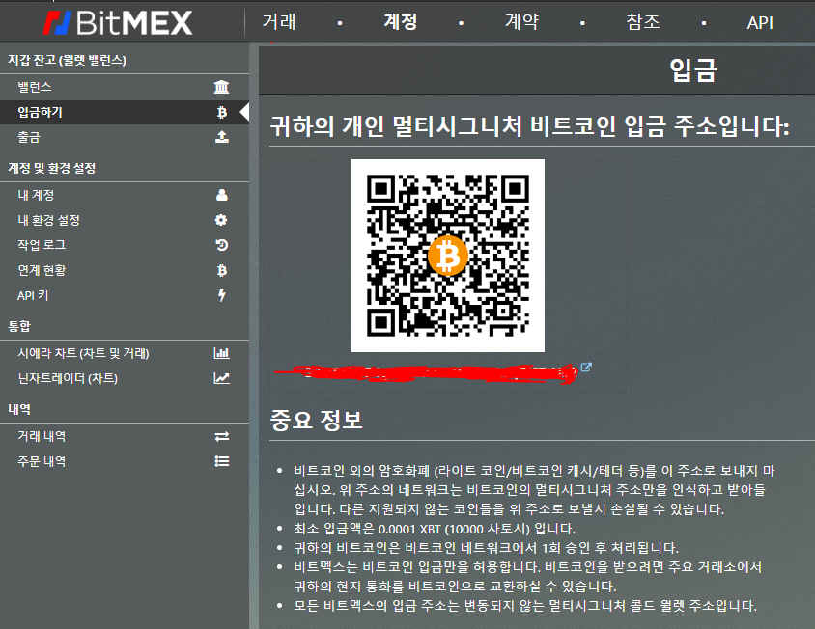Click the line chart icon beside 닌자트레이더
This screenshot has height=629, width=815.
(x=222, y=378)
